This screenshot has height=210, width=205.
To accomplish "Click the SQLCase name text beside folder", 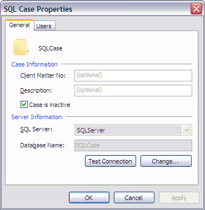I will click(x=51, y=48).
